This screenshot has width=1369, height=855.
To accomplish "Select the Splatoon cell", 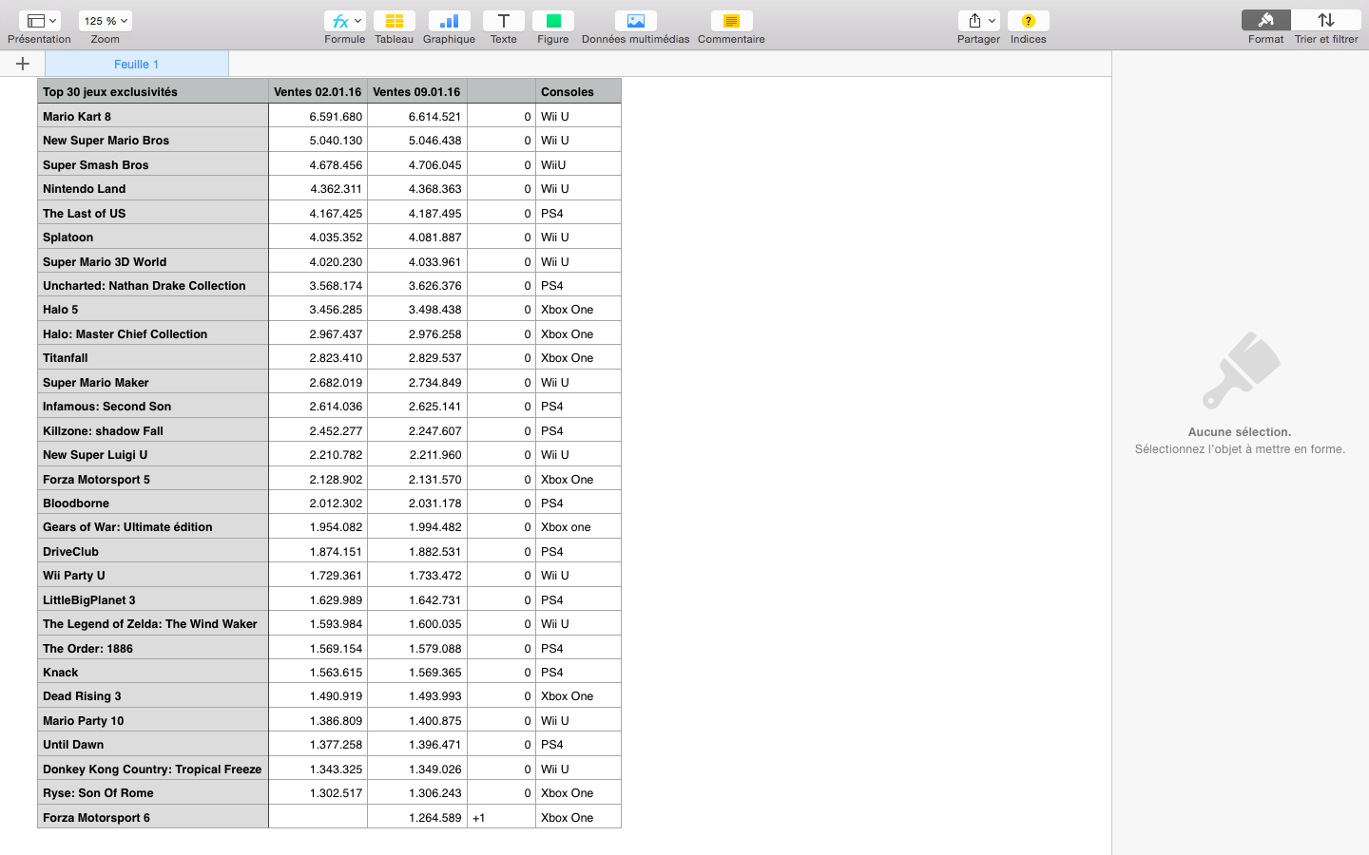I will tap(153, 237).
